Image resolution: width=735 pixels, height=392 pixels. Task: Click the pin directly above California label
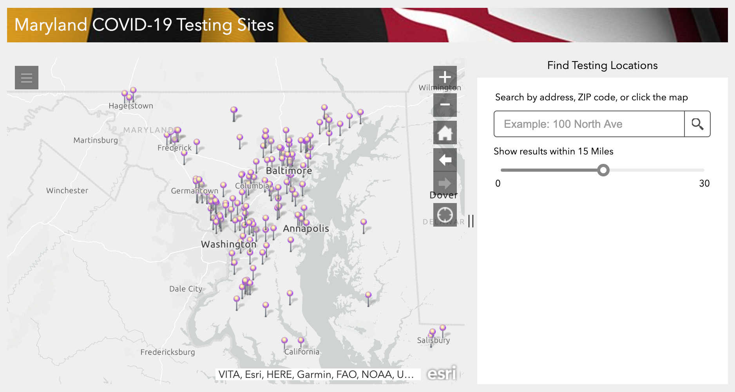(301, 341)
